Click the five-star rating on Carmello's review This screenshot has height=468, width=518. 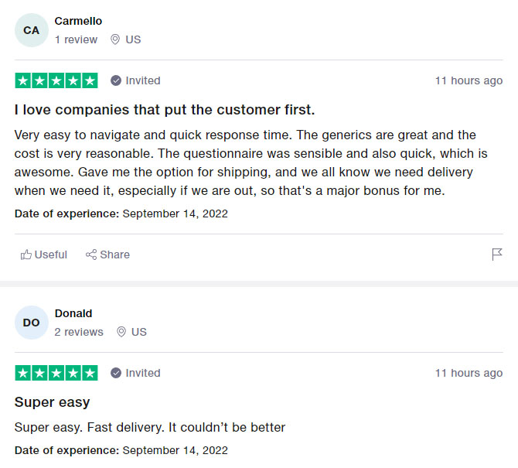coord(56,80)
